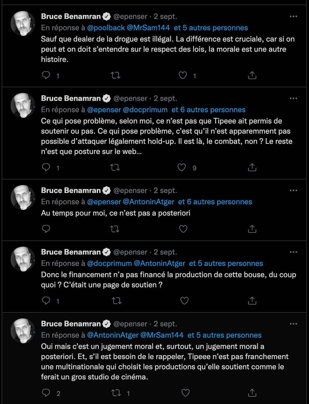
Task: Open Bruce Benamran's avatar on the first tweet
Action: point(23,23)
